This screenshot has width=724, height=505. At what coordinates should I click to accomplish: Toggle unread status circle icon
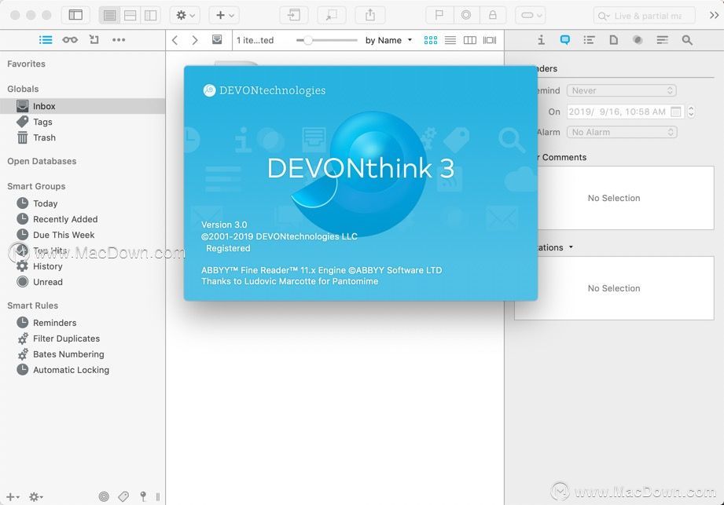(466, 15)
